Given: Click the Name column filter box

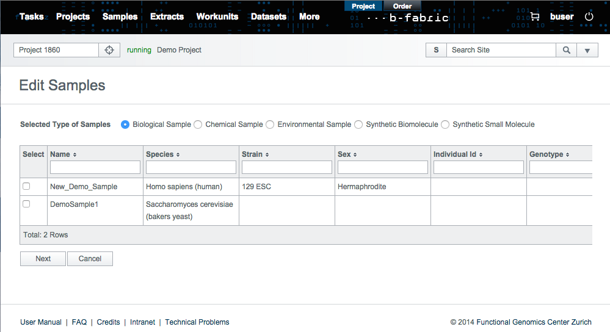Looking at the screenshot, I should pos(95,167).
